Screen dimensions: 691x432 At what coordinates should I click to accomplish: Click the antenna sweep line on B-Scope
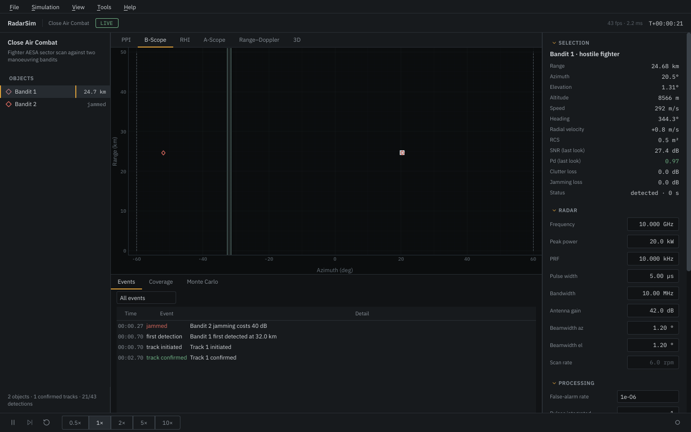click(x=229, y=151)
